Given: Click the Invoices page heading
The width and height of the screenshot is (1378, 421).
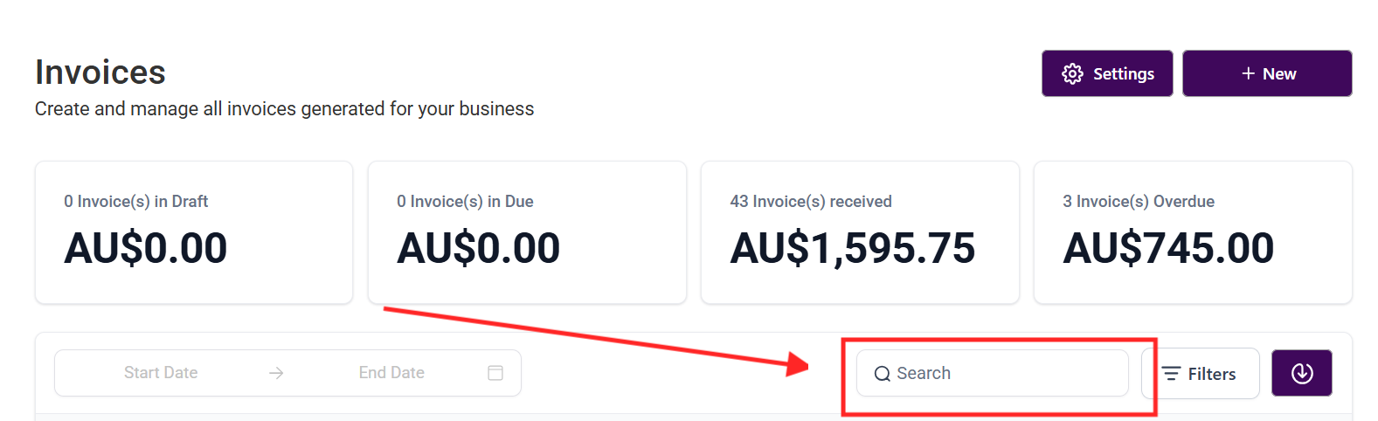Looking at the screenshot, I should click(100, 72).
